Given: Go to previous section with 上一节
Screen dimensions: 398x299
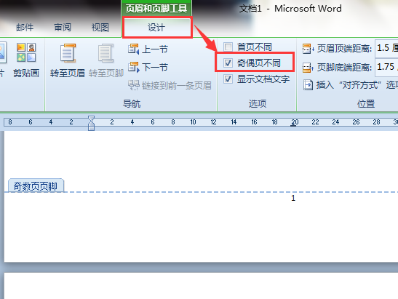Looking at the screenshot, I should pos(133,49).
